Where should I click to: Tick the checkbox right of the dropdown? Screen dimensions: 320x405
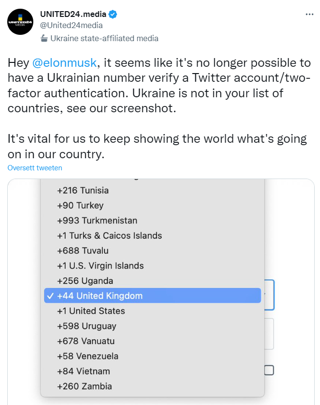tap(269, 370)
